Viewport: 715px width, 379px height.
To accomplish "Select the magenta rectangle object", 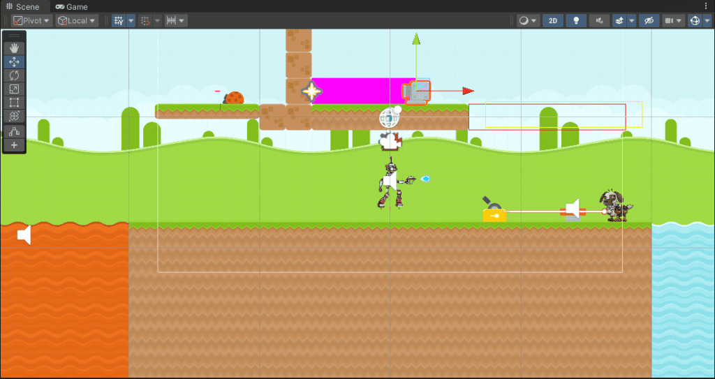I will tap(357, 91).
